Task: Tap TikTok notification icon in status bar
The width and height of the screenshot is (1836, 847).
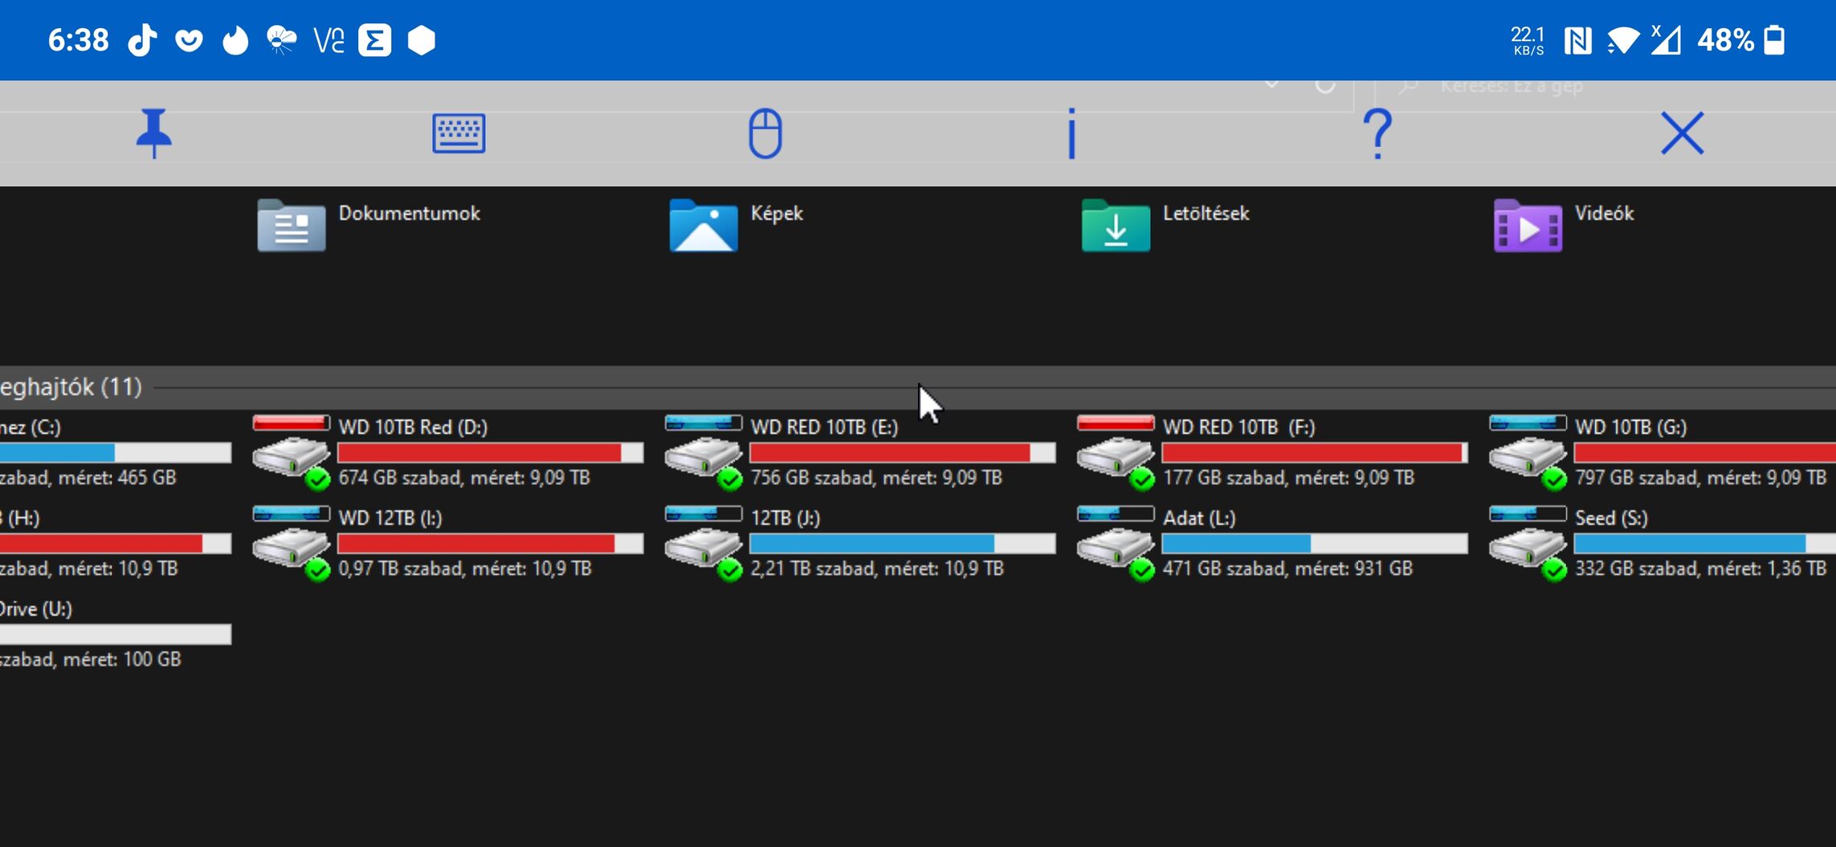Action: coord(142,39)
